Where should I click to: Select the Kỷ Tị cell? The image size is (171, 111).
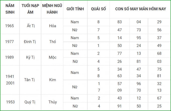pyautogui.click(x=30, y=58)
